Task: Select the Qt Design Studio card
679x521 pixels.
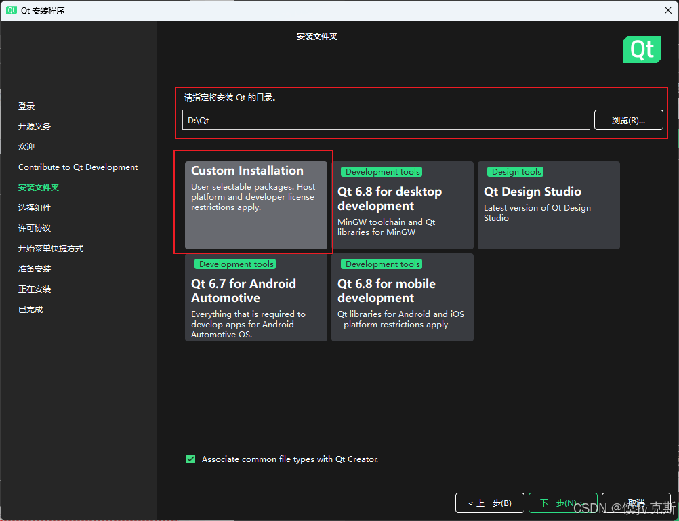Action: pyautogui.click(x=549, y=205)
